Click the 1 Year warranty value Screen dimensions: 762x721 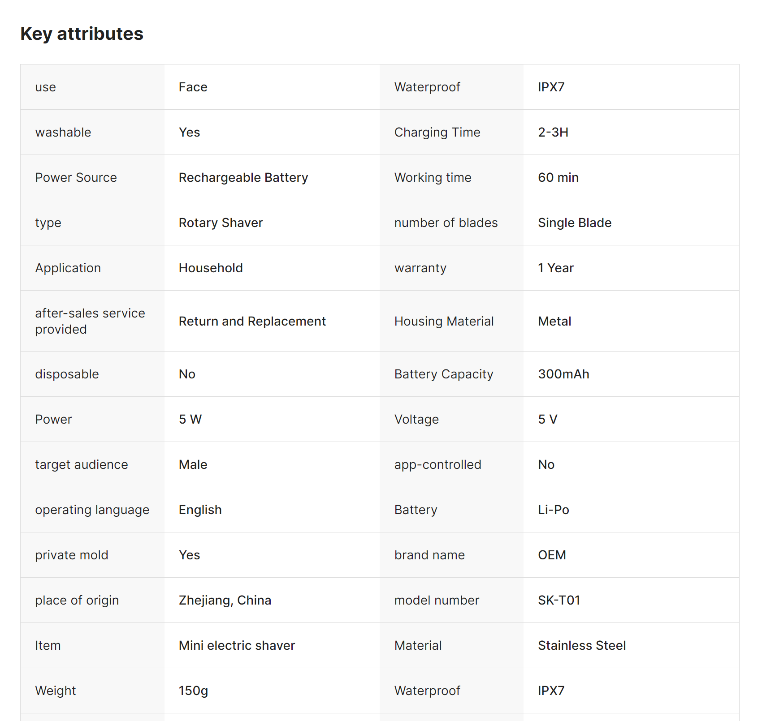556,268
